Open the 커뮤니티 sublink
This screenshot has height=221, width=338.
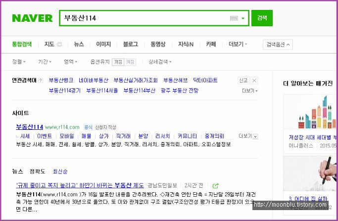coord(187,136)
